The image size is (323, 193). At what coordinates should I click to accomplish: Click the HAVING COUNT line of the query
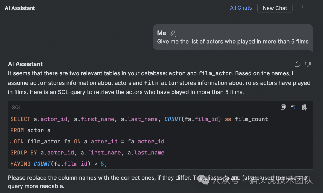59,164
